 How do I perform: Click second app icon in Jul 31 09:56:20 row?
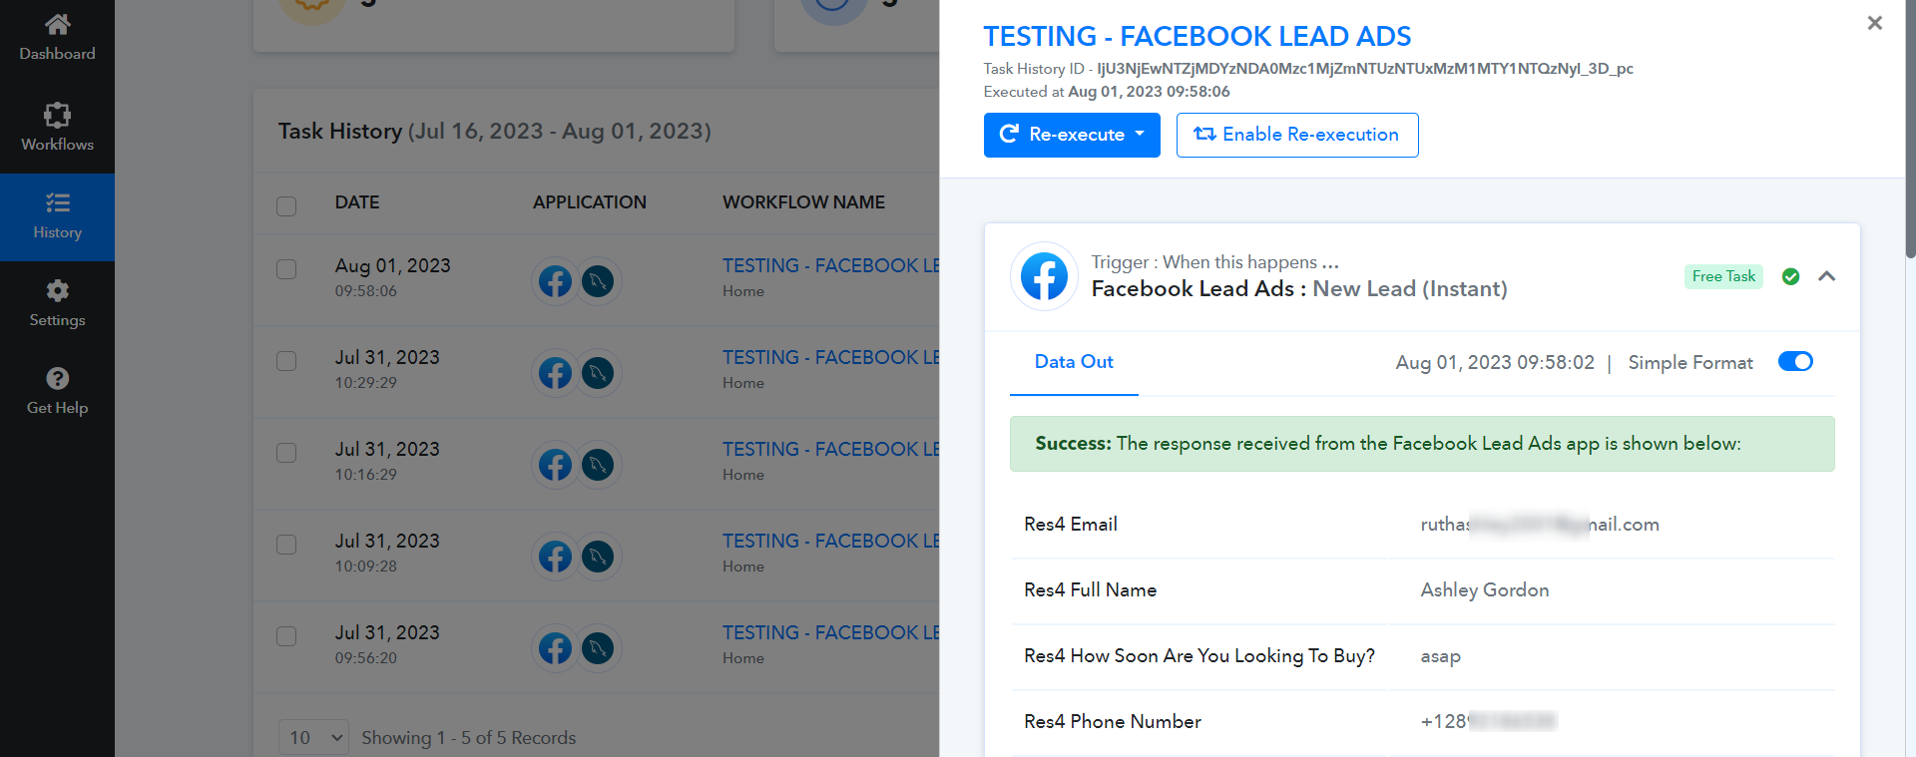pyautogui.click(x=598, y=648)
